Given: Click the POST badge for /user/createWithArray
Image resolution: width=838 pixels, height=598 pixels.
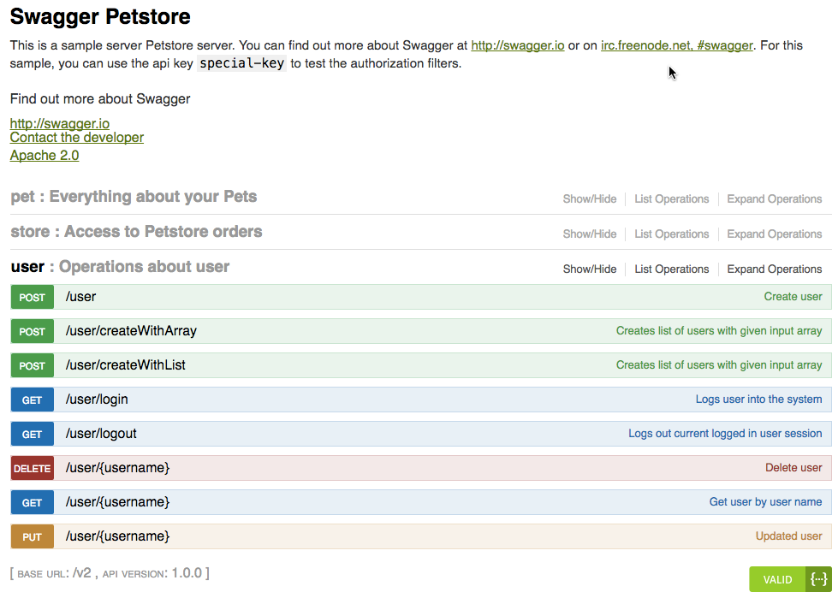Looking at the screenshot, I should [32, 331].
